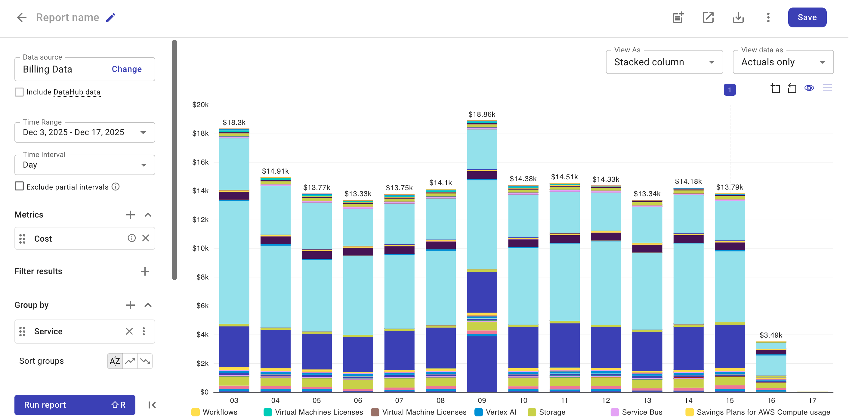849x417 pixels.
Task: Open the Time Range dropdown
Action: (x=85, y=132)
